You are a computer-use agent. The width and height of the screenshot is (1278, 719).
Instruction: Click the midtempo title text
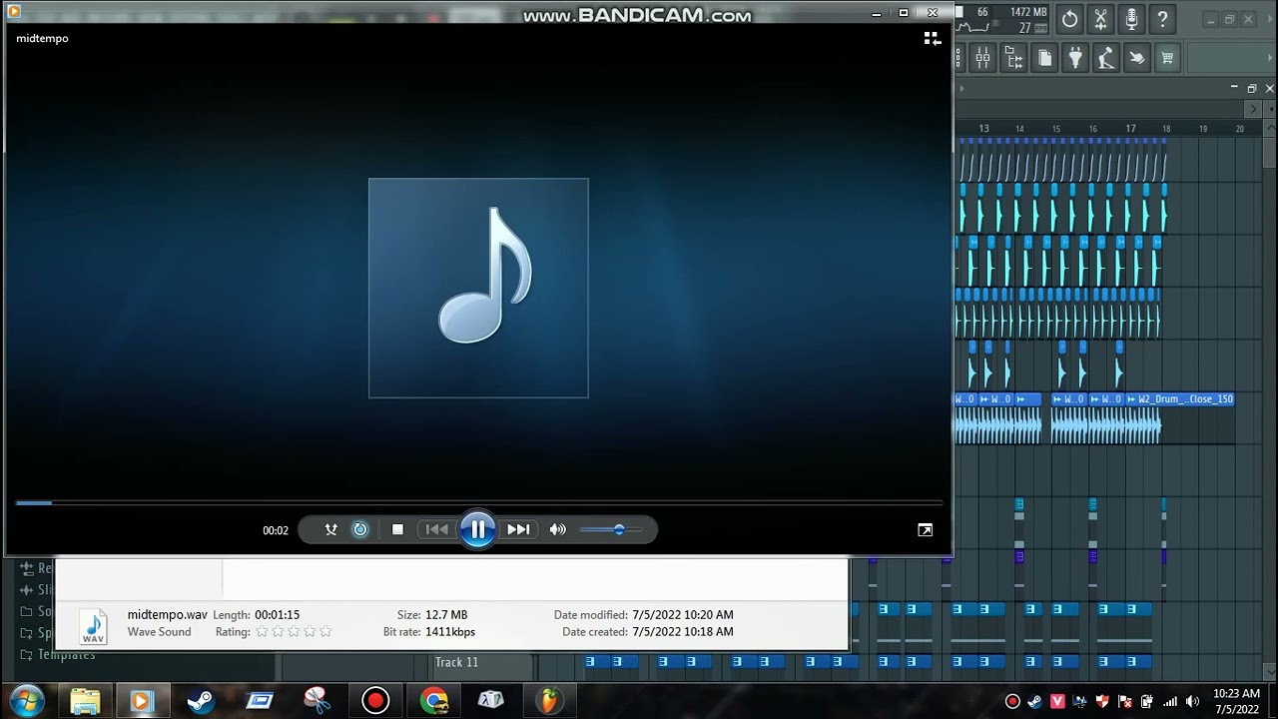pyautogui.click(x=42, y=38)
